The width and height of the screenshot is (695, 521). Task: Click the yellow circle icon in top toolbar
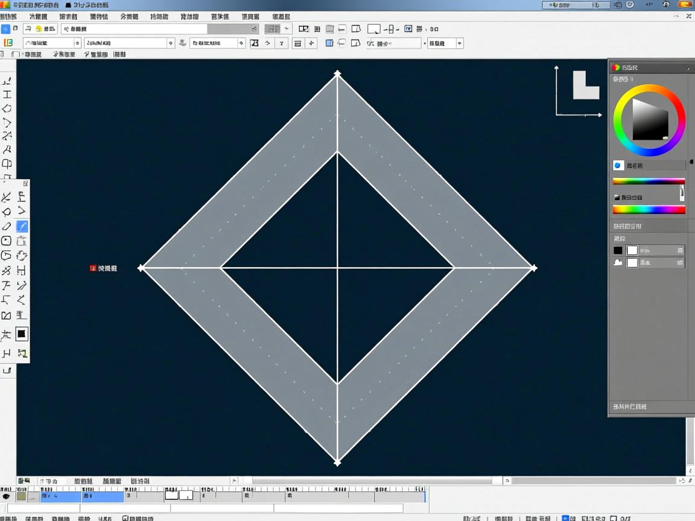click(x=39, y=29)
